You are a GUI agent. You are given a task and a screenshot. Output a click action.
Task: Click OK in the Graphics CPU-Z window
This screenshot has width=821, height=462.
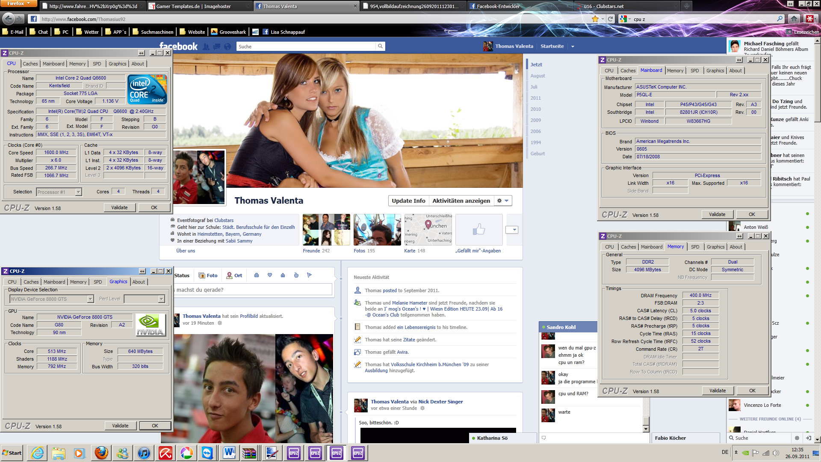tap(155, 426)
